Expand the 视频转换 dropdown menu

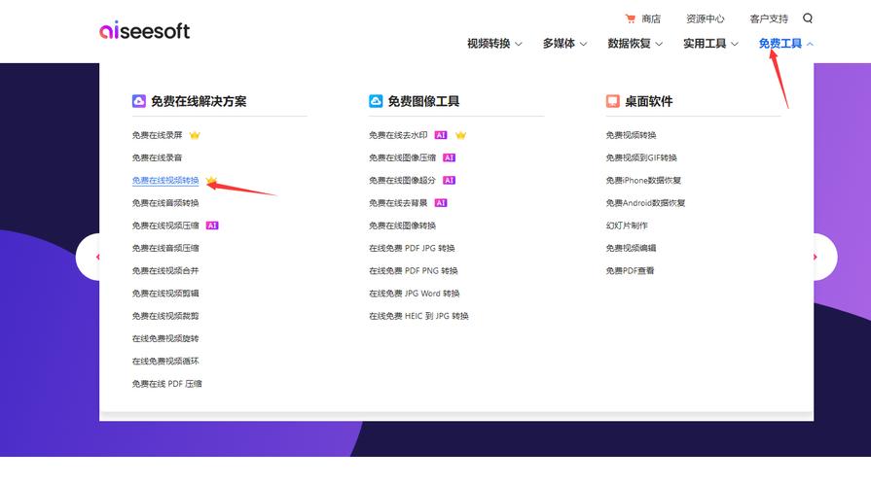point(494,44)
